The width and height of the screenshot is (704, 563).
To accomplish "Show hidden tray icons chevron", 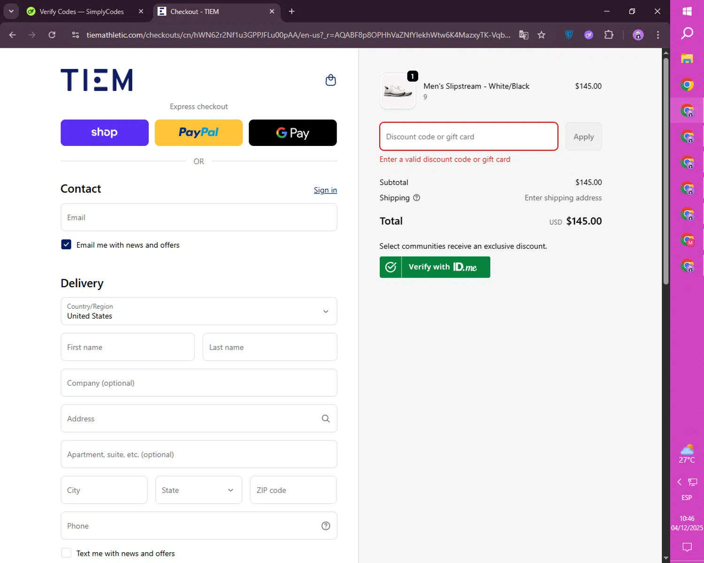I will [679, 482].
